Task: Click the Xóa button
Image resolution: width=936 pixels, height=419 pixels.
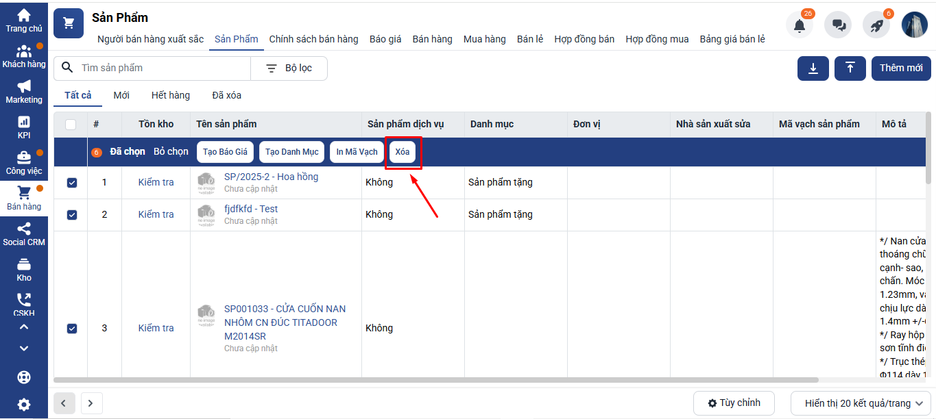Action: coord(403,152)
